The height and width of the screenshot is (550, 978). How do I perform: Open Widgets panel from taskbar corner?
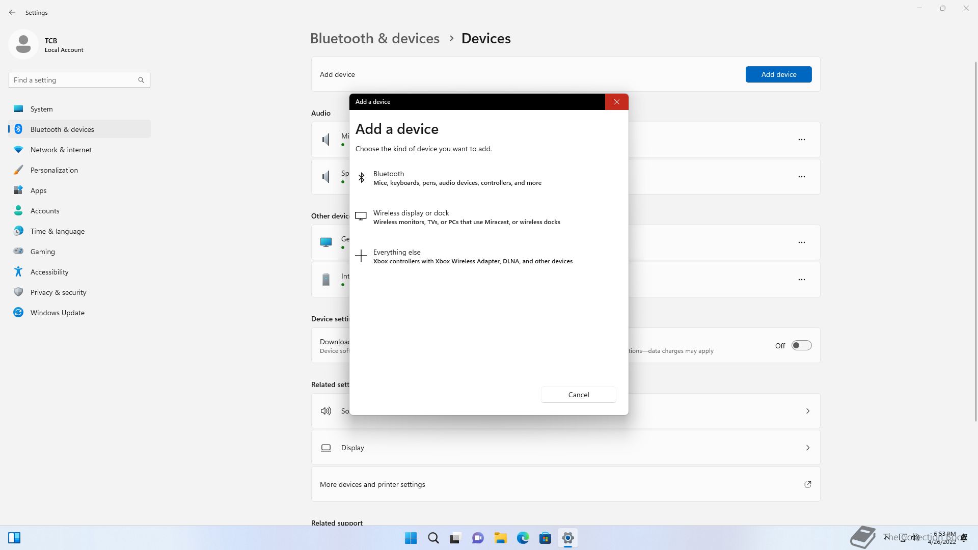(x=14, y=538)
